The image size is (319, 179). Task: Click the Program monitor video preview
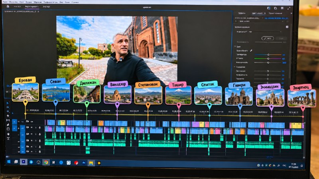click(117, 50)
